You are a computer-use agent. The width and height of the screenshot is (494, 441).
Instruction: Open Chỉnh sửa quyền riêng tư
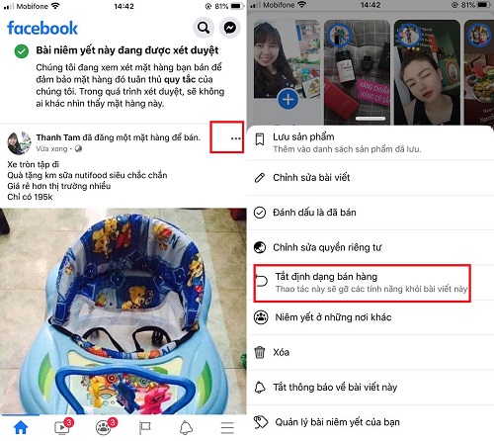[x=370, y=247]
